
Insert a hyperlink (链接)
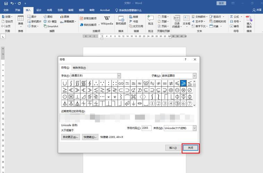click(134, 17)
